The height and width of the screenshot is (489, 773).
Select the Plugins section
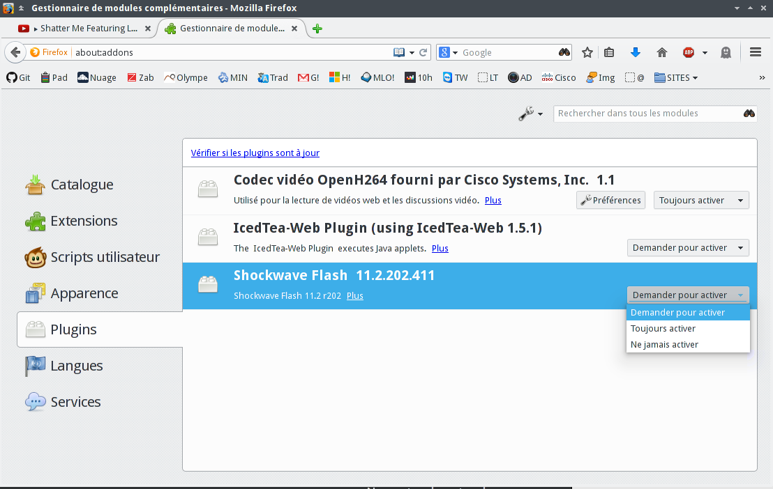click(100, 329)
